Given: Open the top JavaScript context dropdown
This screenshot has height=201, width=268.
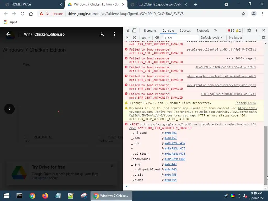Looking at the screenshot, I should (x=146, y=38).
